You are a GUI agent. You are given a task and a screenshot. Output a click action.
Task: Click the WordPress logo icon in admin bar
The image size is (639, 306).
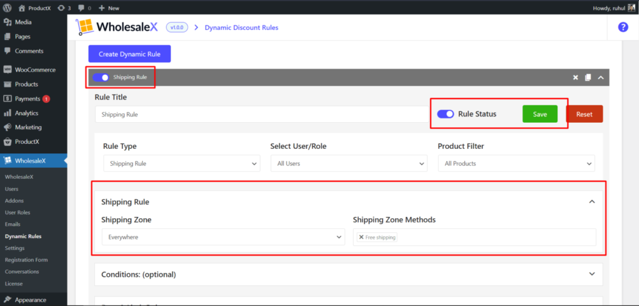tap(7, 7)
